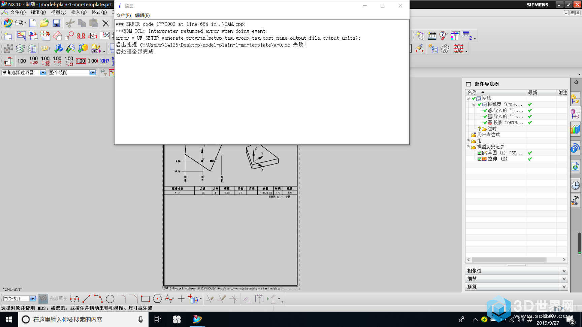Open a file with the yellow folder icon
Screen dimensions: 582x327
point(44,23)
